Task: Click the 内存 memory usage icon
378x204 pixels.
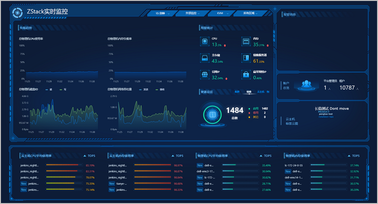Action: click(246, 41)
